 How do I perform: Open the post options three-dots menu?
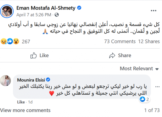(153, 11)
